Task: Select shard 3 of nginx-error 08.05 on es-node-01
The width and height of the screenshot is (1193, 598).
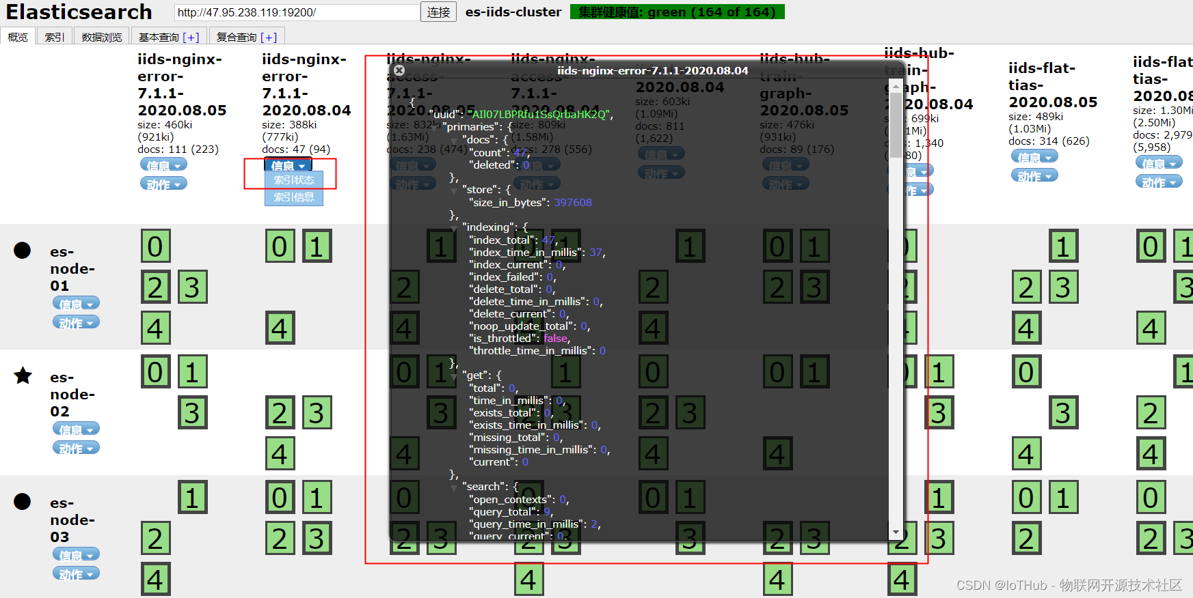Action: [192, 287]
